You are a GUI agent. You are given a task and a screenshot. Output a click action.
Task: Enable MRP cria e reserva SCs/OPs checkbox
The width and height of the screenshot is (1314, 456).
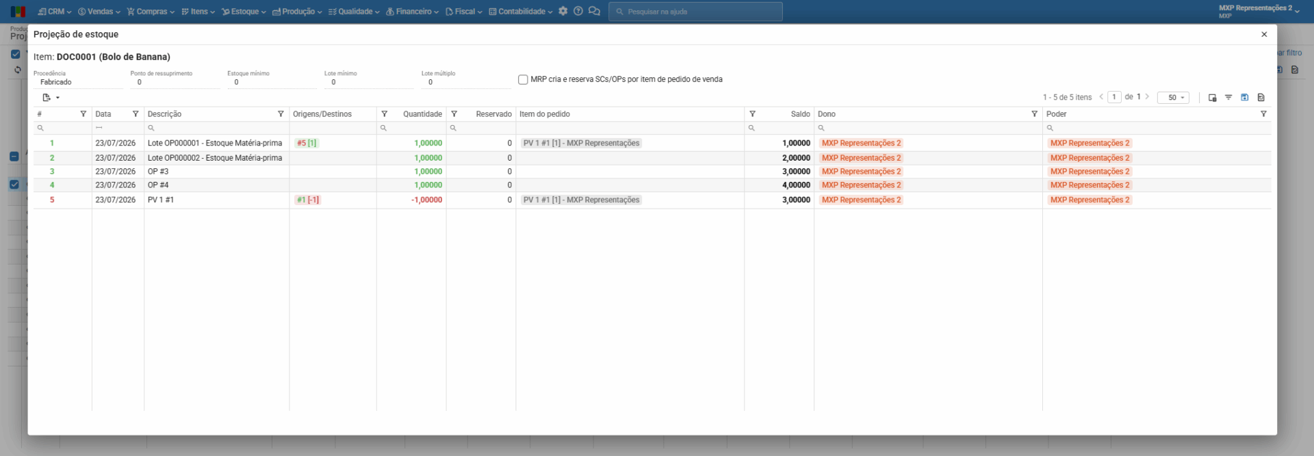click(523, 79)
